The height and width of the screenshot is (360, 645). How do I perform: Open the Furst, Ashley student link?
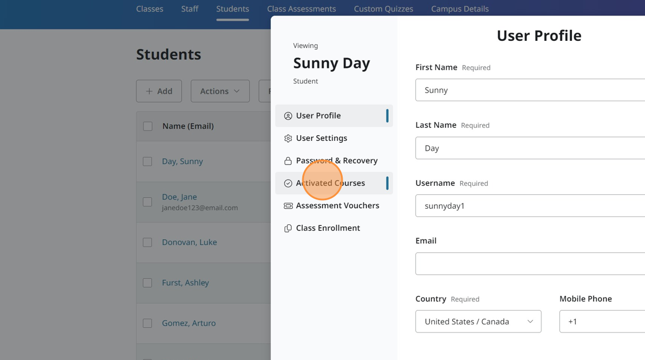coord(185,283)
